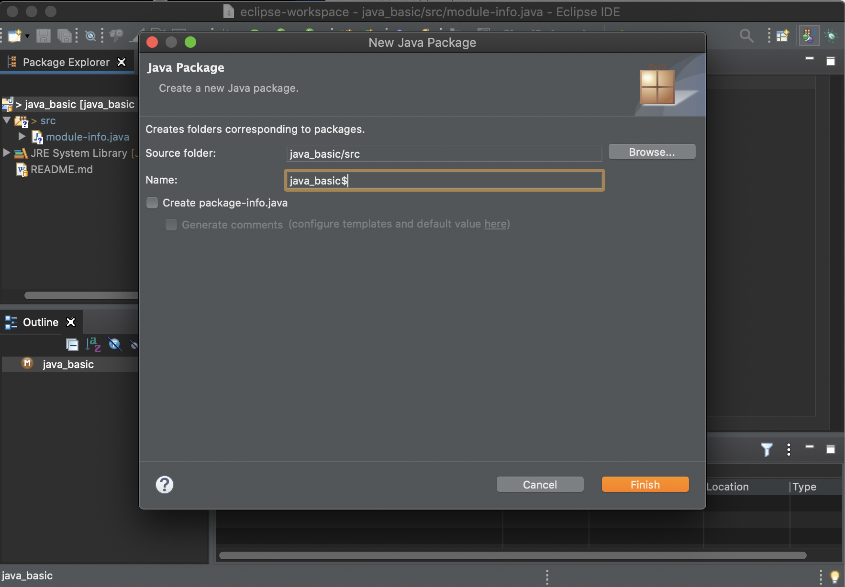This screenshot has height=587, width=845.
Task: Open the 'here' templates configuration link
Action: click(x=495, y=224)
